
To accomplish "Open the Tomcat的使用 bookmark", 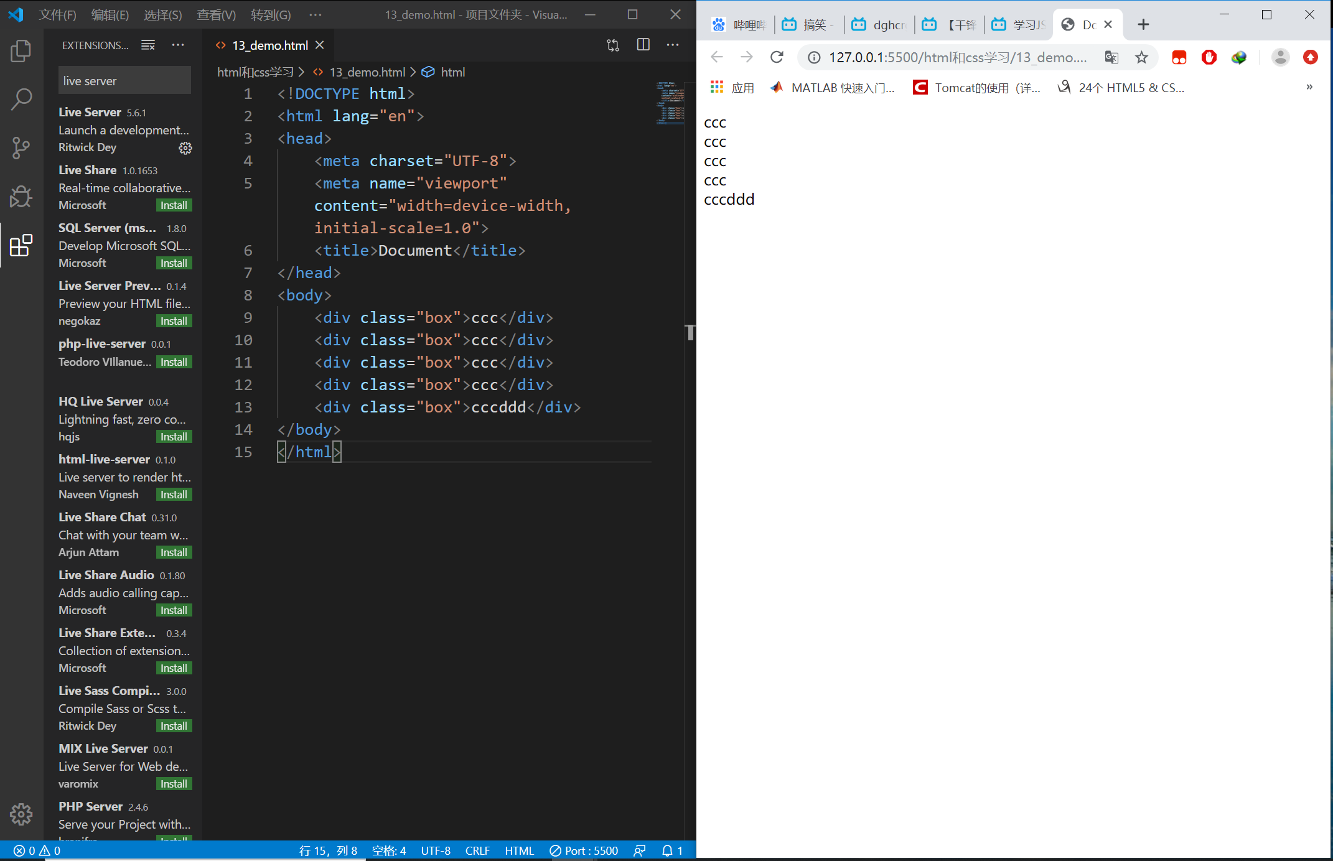I will 975,87.
